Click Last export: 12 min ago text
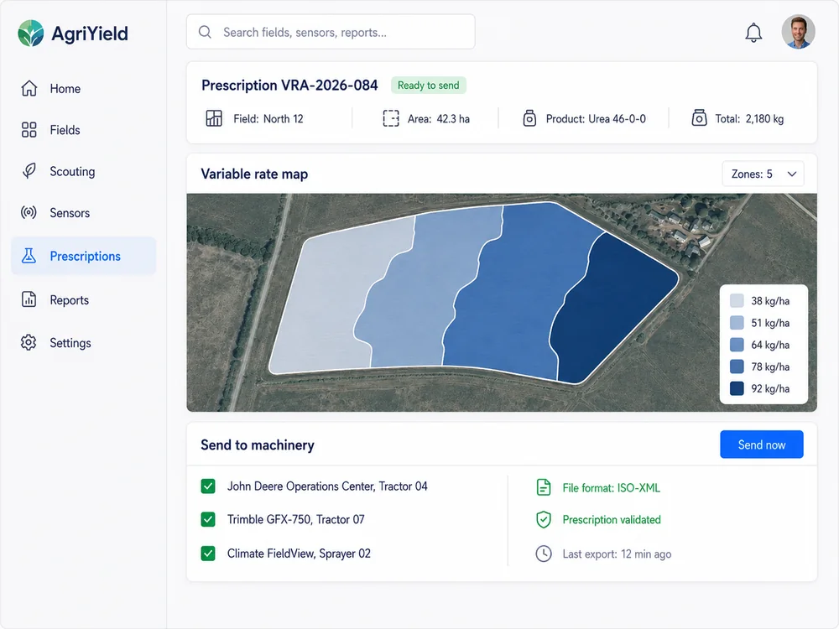This screenshot has width=839, height=629. click(x=617, y=554)
